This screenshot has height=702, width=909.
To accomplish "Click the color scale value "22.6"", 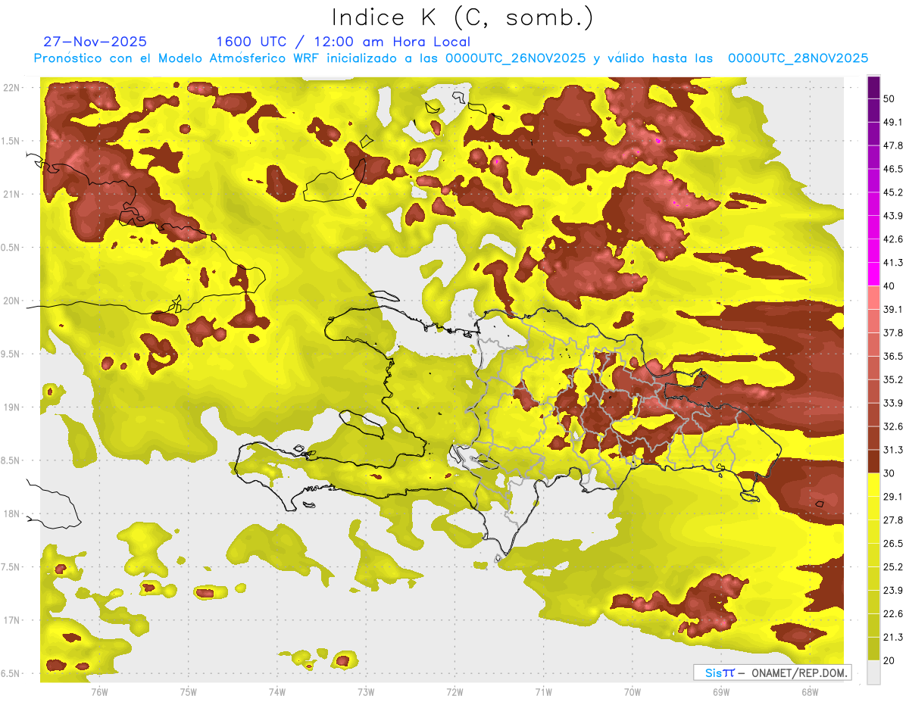I will pos(893,614).
